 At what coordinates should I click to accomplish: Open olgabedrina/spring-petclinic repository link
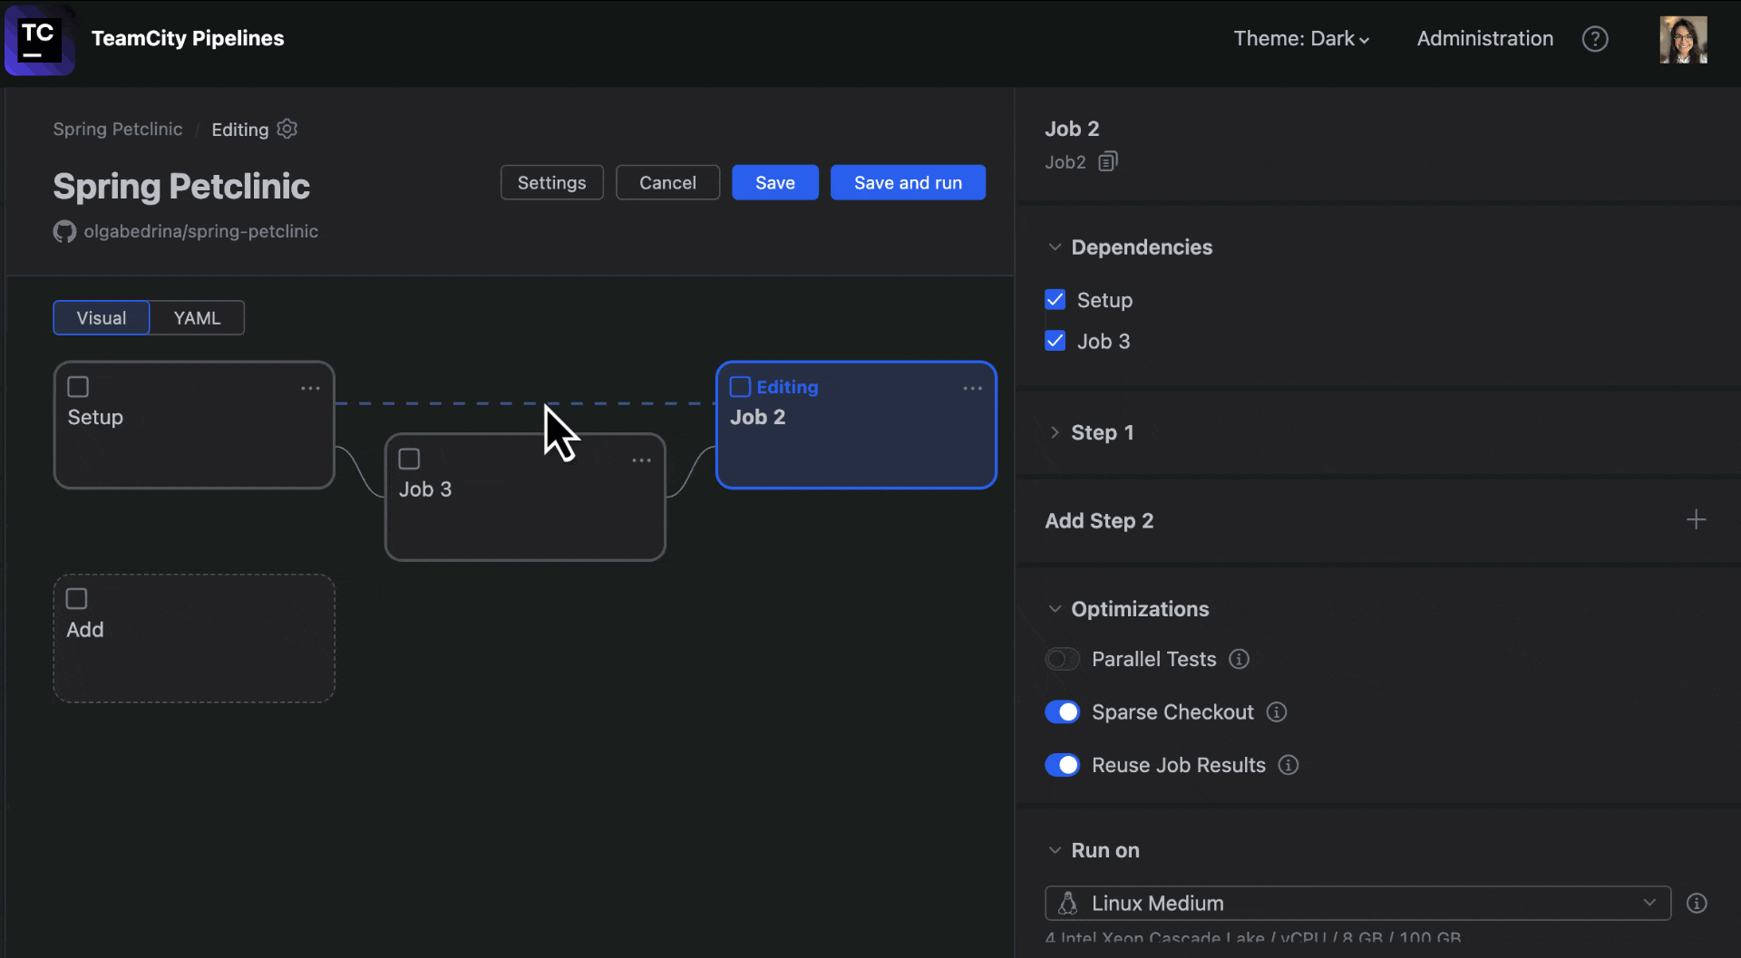201,232
